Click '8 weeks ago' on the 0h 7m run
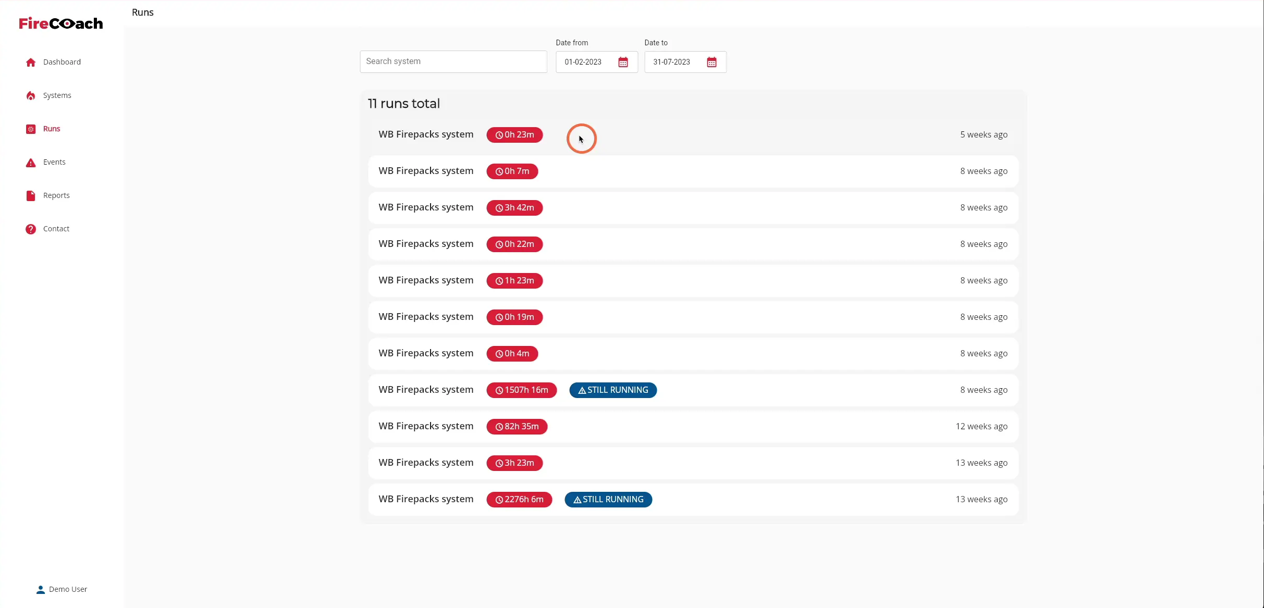 click(x=984, y=171)
